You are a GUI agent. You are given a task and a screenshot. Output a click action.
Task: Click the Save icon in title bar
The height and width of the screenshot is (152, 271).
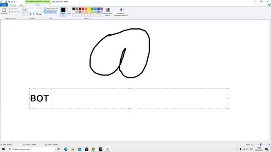coord(6,2)
